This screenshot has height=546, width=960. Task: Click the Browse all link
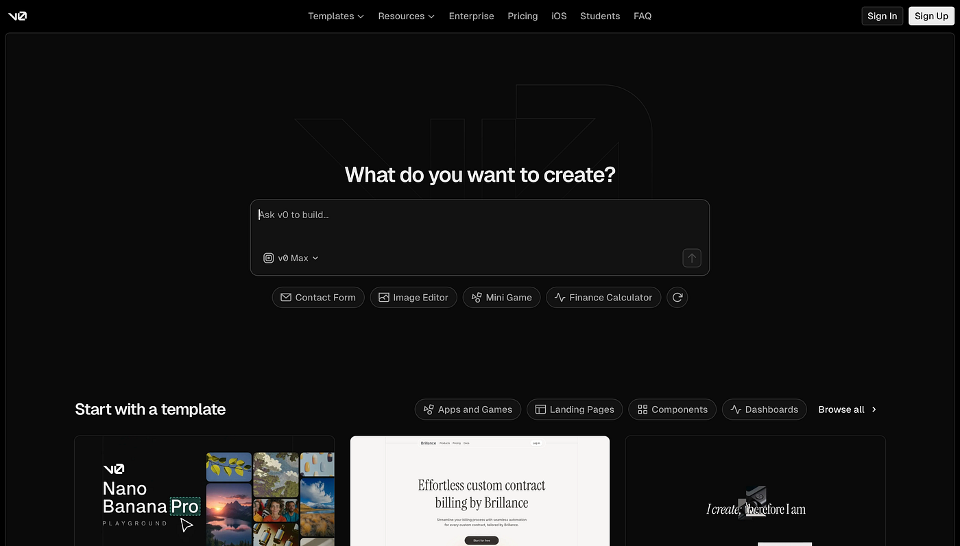point(848,409)
